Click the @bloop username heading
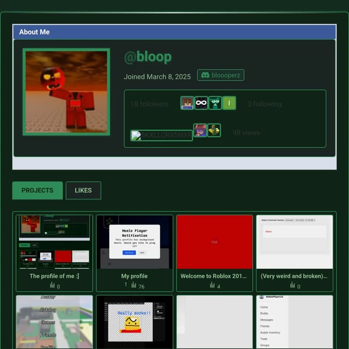The image size is (349, 349). (148, 57)
